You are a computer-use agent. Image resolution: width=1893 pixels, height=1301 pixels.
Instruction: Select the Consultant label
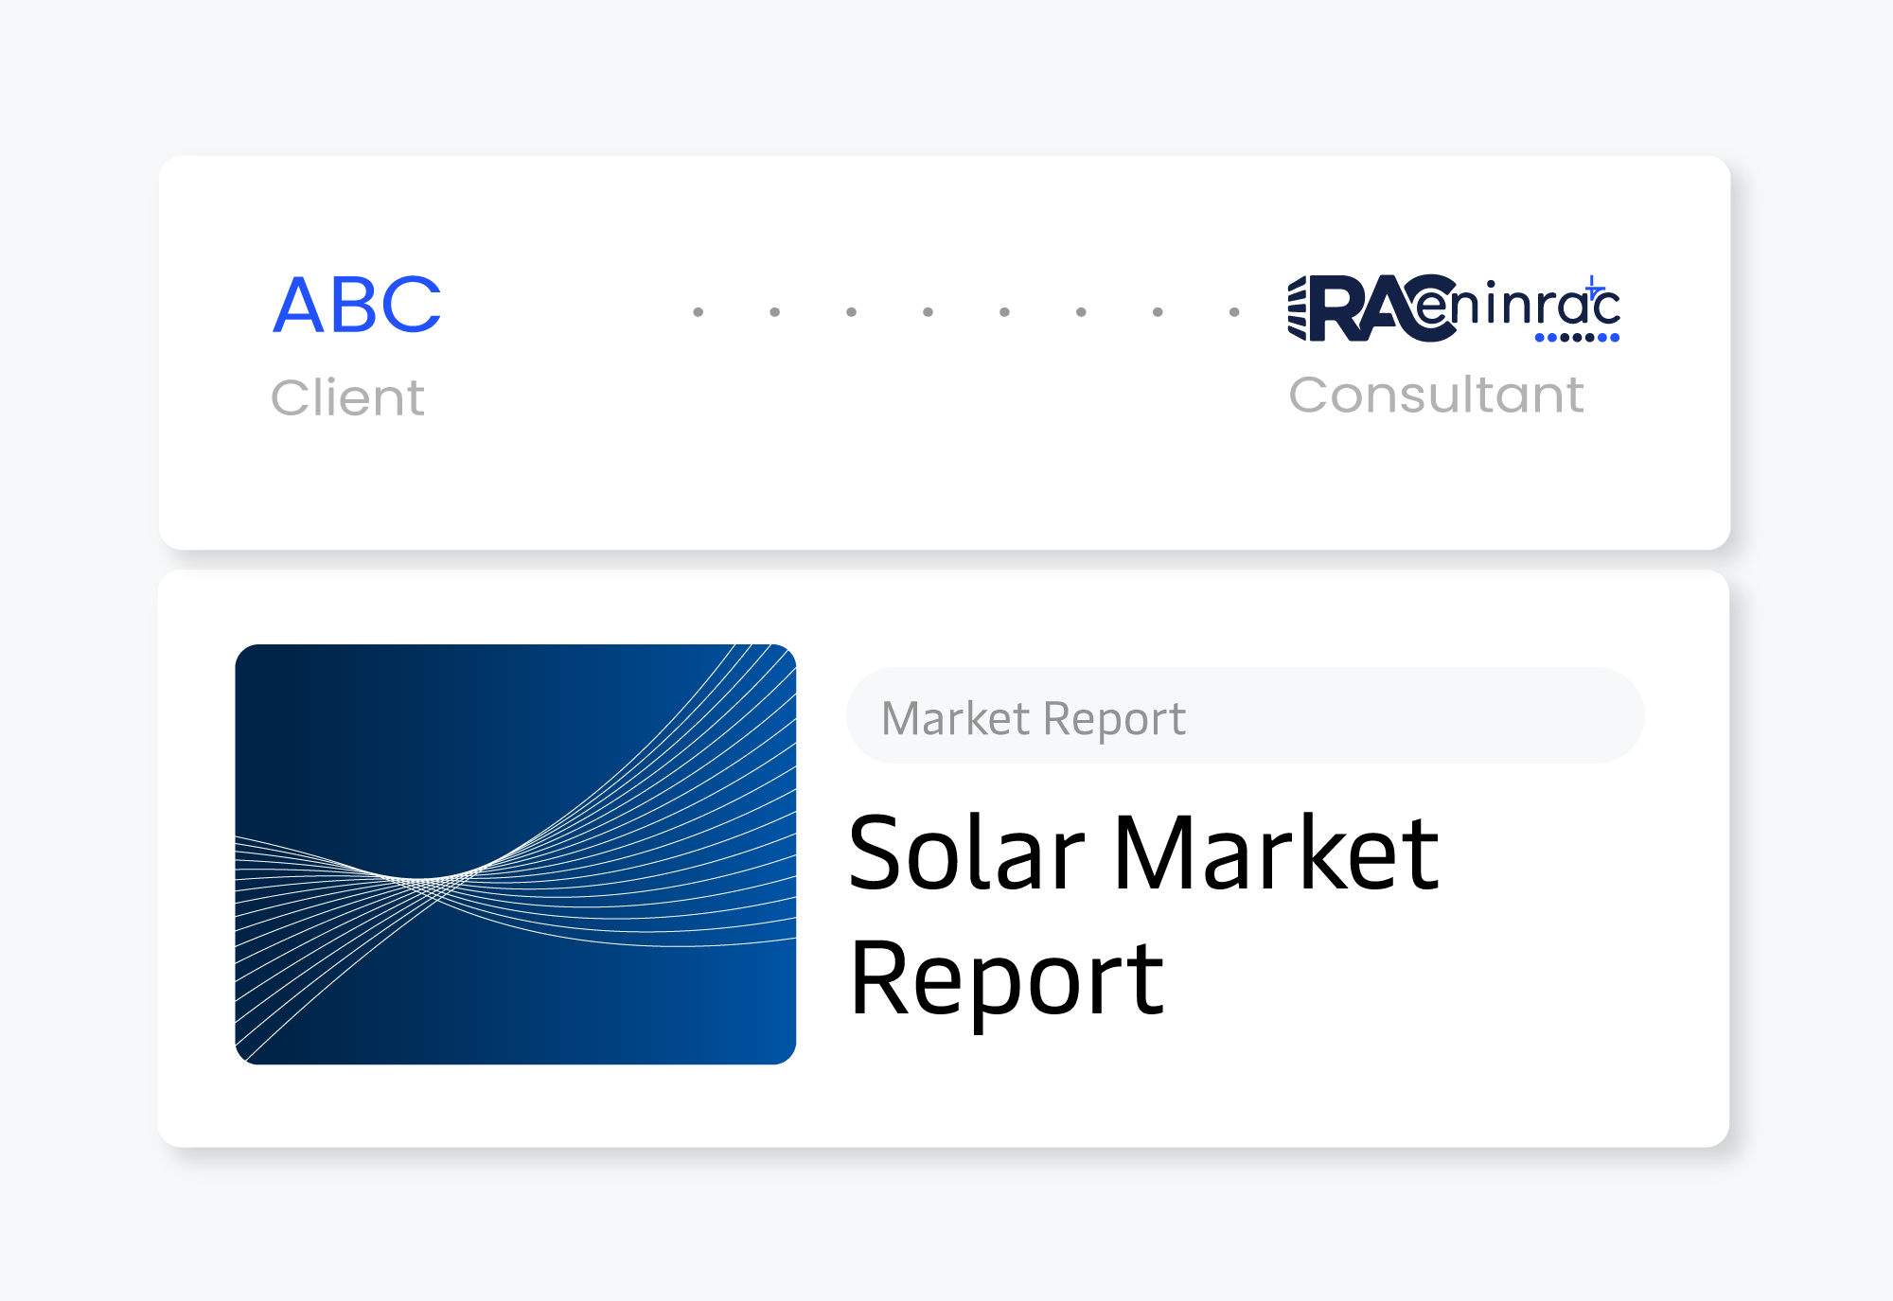(x=1436, y=395)
